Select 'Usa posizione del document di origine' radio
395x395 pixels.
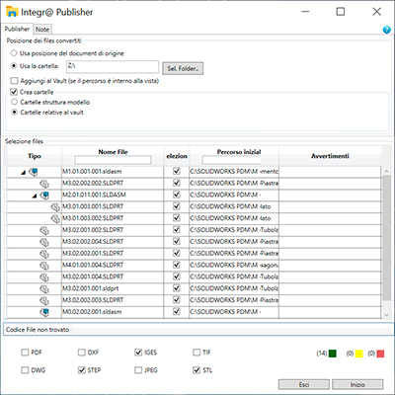[14, 53]
